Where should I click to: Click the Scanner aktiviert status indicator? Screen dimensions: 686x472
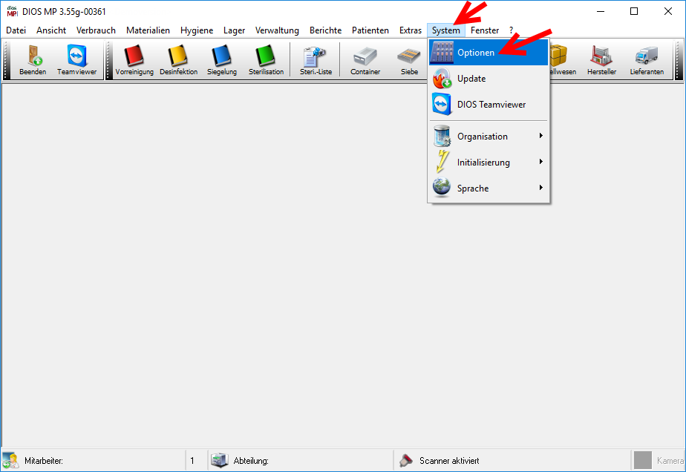(448, 461)
